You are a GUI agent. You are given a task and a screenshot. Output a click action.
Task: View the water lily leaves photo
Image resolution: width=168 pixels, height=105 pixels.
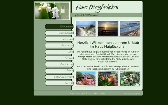(130, 79)
